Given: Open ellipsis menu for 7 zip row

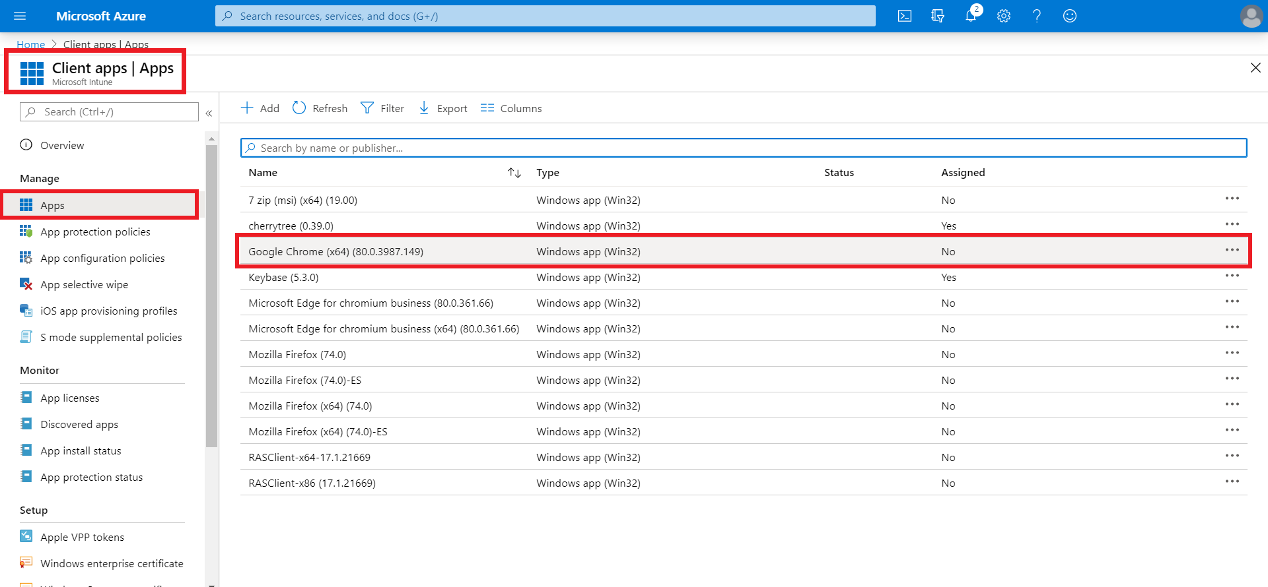Looking at the screenshot, I should tap(1232, 199).
